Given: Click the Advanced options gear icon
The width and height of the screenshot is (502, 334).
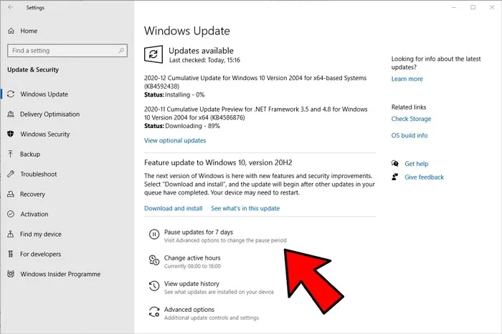Looking at the screenshot, I should pyautogui.click(x=153, y=313).
